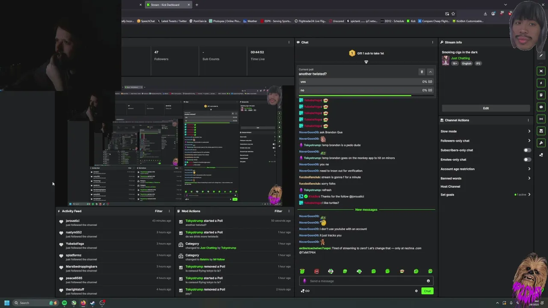Expand Account age restriction settings
548x308 pixels.
485,169
